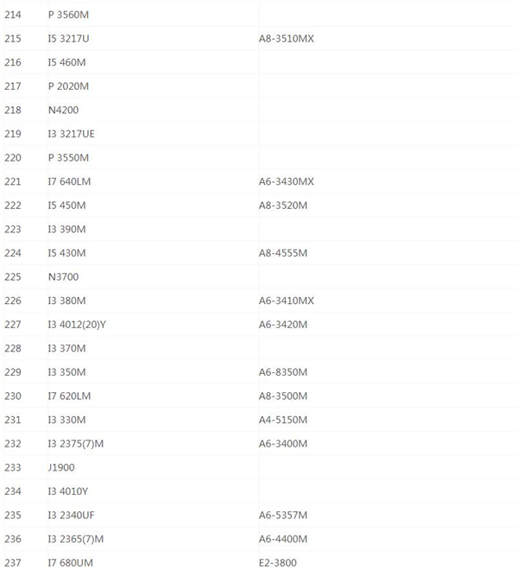Select row number 228

[x=12, y=348]
